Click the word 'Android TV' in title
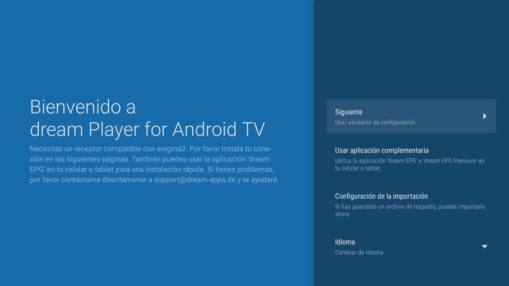This screenshot has height=286, width=509. click(218, 129)
